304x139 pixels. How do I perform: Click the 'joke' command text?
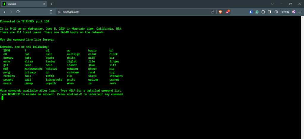[x=91, y=65]
